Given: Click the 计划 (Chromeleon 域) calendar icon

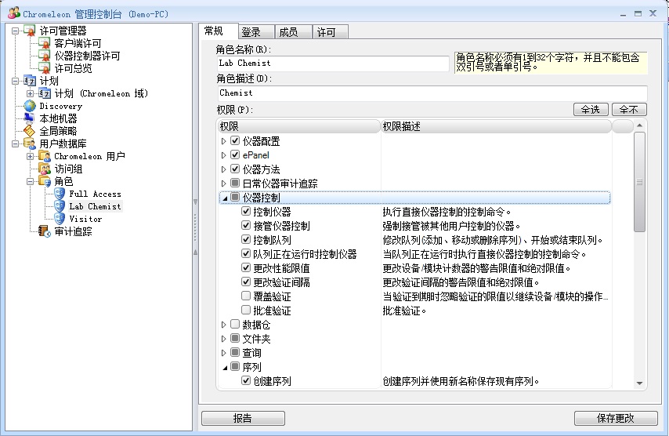Looking at the screenshot, I should pos(45,93).
